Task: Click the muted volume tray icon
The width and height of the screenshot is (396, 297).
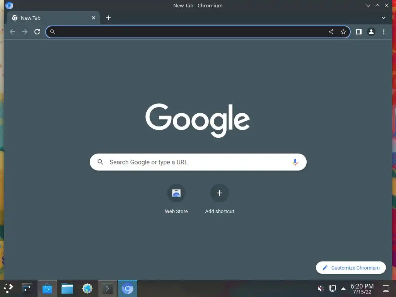Action: [321, 288]
